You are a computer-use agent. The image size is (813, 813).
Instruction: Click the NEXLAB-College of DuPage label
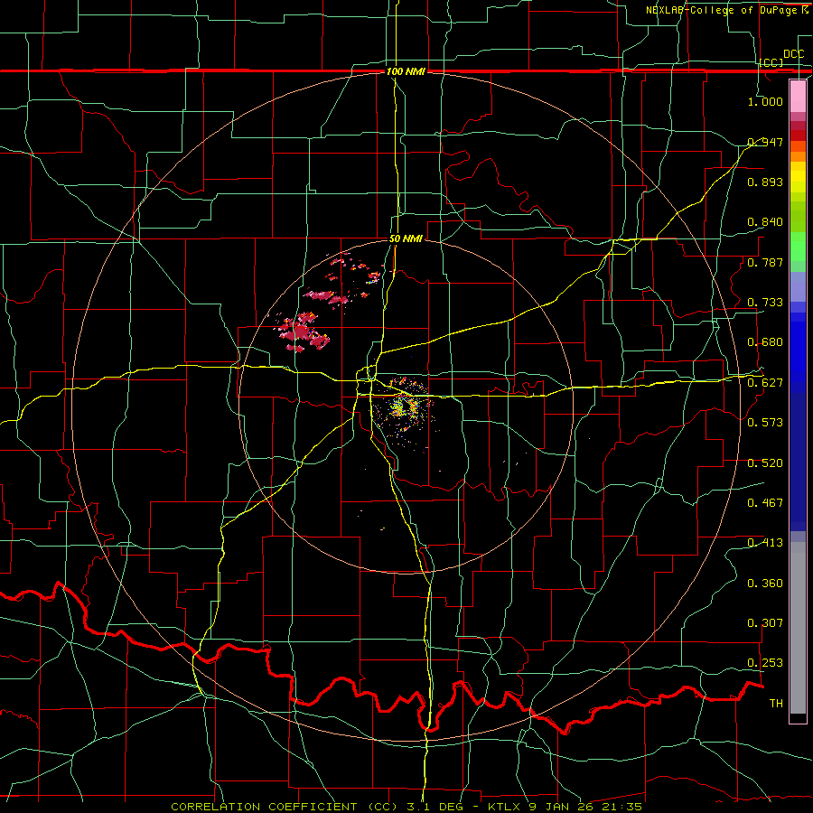pos(724,10)
